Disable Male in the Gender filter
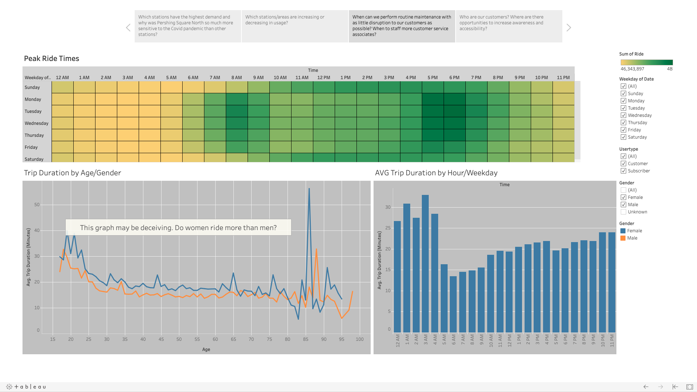Image resolution: width=697 pixels, height=392 pixels. pos(623,204)
